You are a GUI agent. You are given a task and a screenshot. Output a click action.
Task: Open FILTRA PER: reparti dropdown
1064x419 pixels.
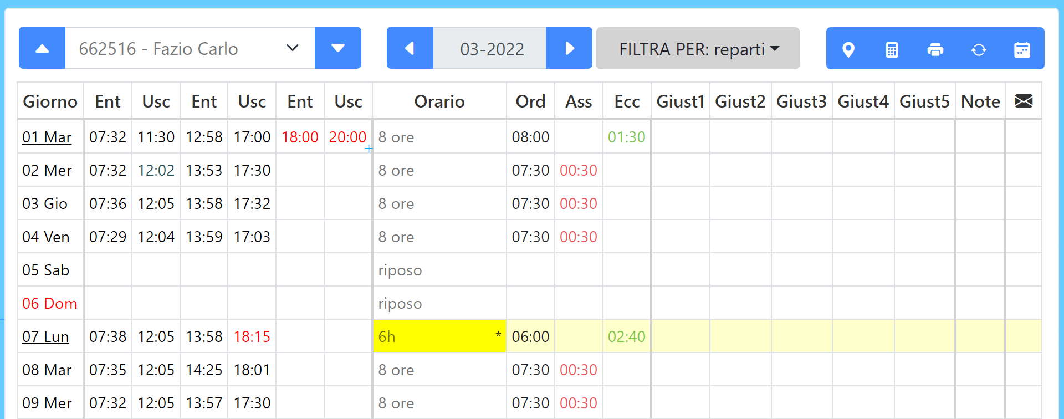698,48
